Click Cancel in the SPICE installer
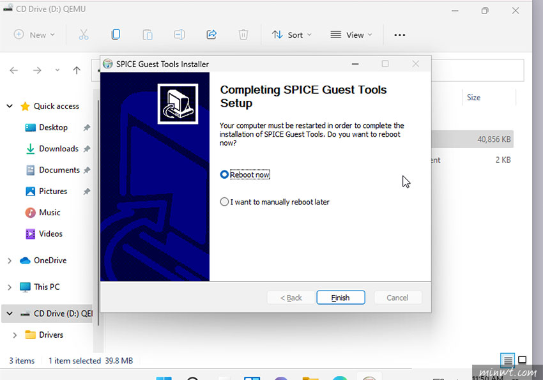This screenshot has width=543, height=380. tap(397, 298)
